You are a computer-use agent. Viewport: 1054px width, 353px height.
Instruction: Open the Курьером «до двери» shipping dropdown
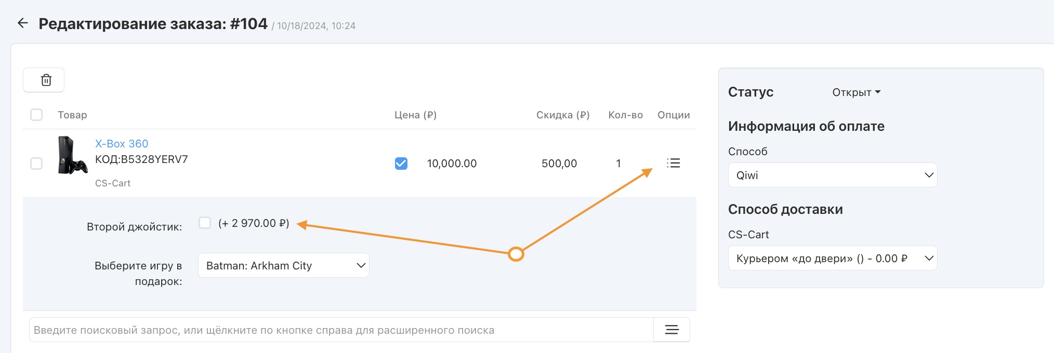(x=832, y=259)
